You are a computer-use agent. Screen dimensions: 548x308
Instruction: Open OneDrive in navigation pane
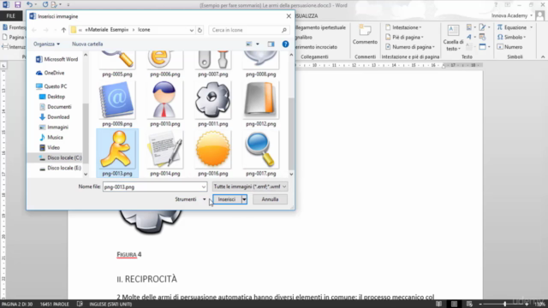point(51,73)
